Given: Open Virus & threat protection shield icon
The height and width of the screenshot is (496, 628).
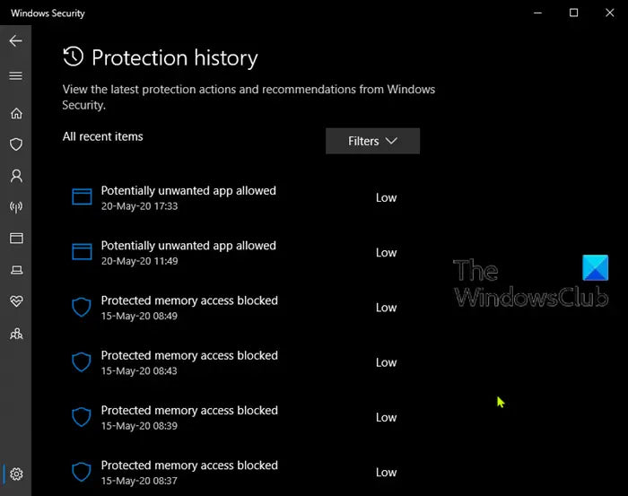Looking at the screenshot, I should click(15, 144).
